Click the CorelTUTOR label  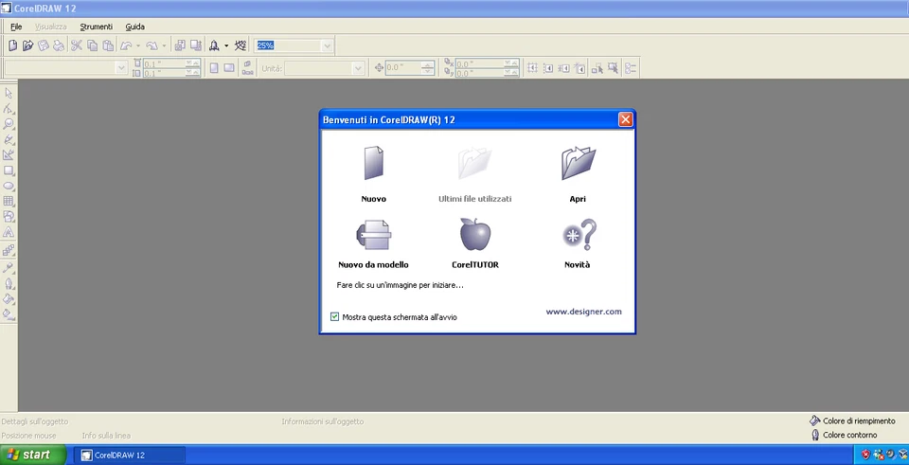pyautogui.click(x=475, y=265)
